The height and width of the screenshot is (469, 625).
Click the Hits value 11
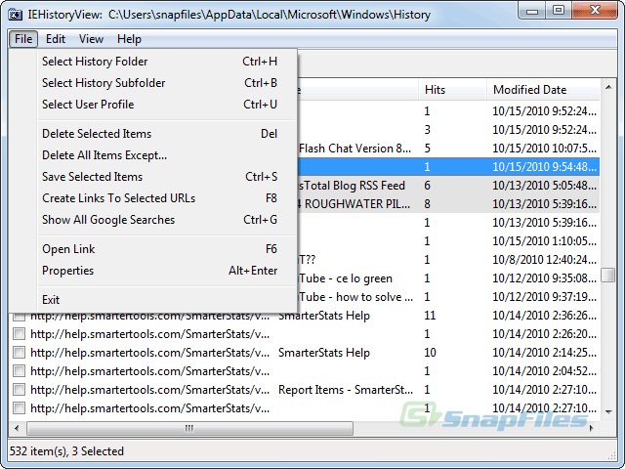[x=430, y=316]
